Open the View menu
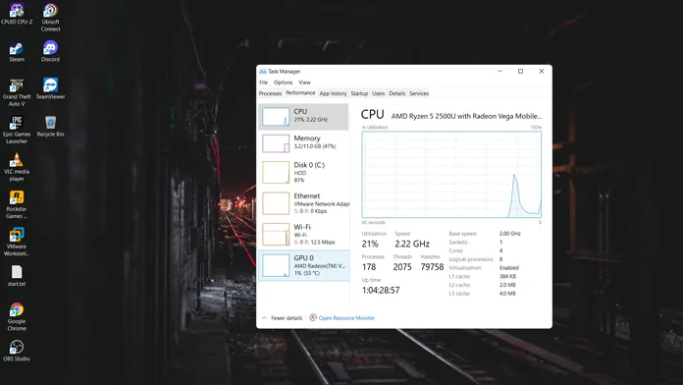 click(x=304, y=82)
